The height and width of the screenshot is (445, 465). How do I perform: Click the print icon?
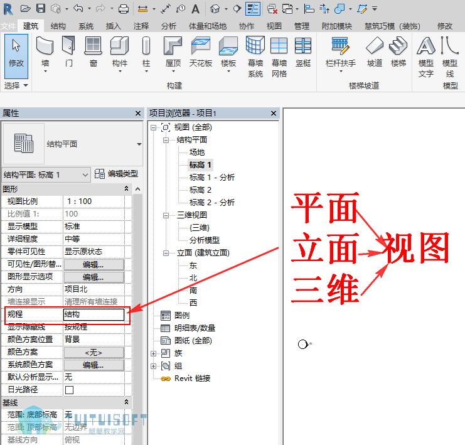pyautogui.click(x=124, y=9)
